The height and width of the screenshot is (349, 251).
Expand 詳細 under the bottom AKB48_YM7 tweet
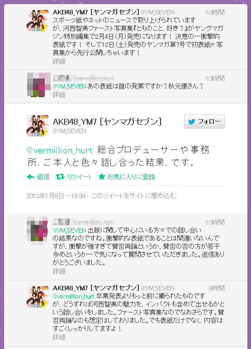(x=59, y=337)
